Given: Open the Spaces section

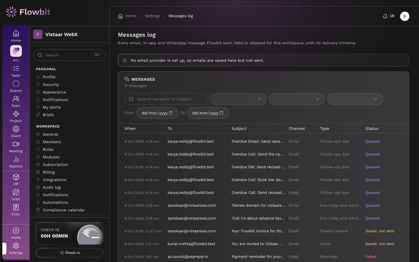Looking at the screenshot, I should (x=16, y=86).
